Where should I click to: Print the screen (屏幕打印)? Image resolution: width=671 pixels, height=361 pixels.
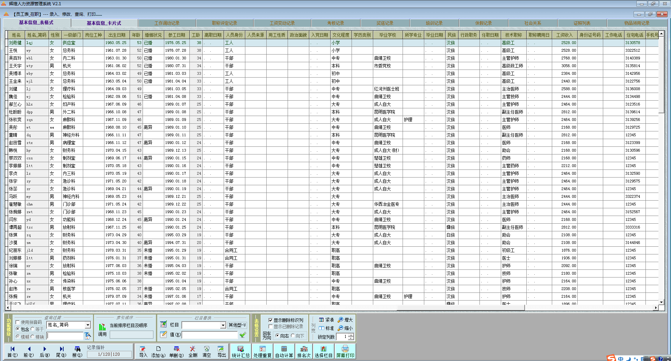[345, 351]
